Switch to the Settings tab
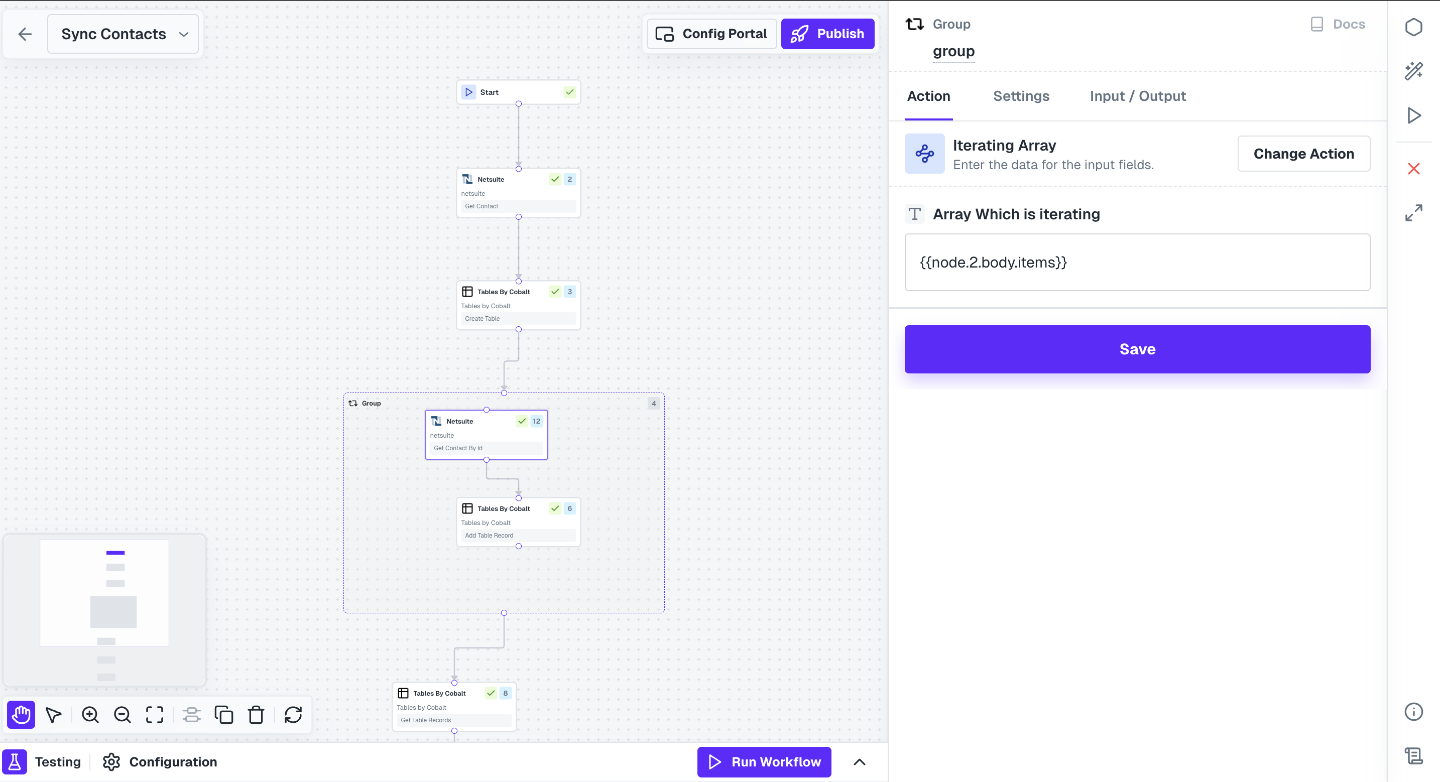This screenshot has height=782, width=1440. pyautogui.click(x=1021, y=95)
